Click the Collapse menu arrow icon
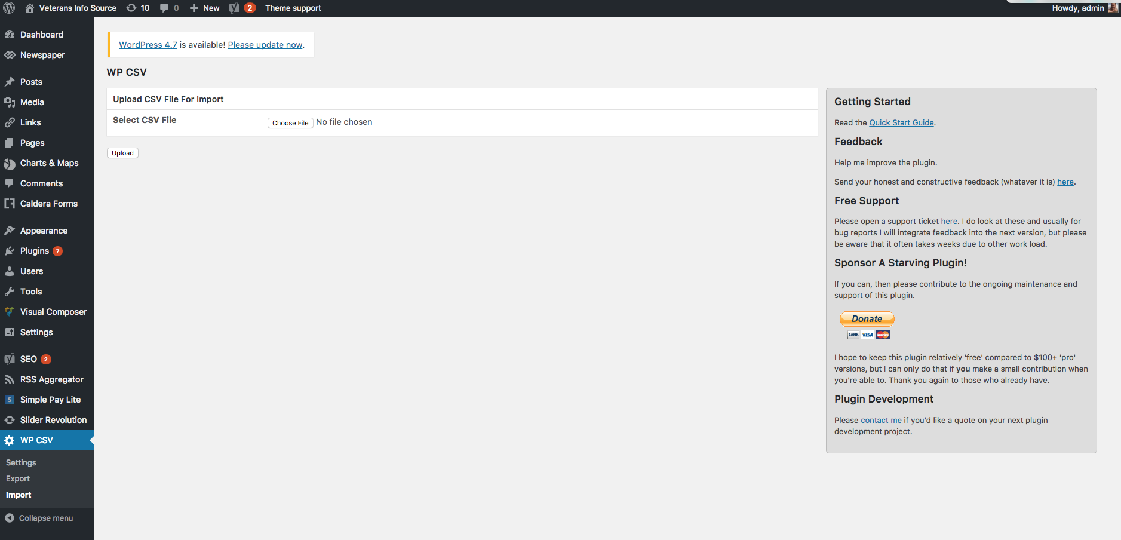 (x=10, y=518)
